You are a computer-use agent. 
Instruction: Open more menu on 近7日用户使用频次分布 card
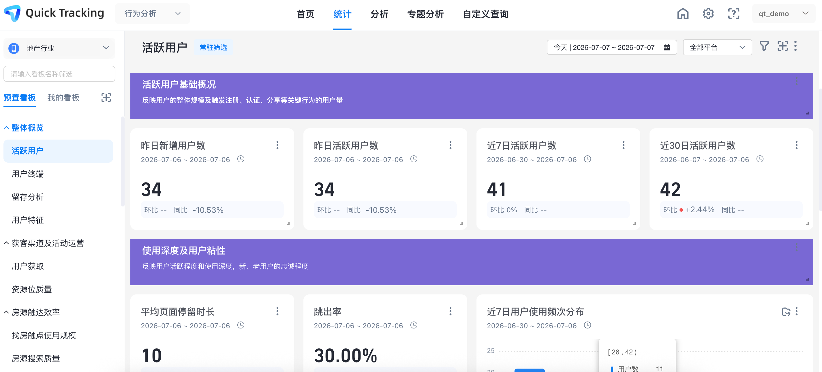[x=796, y=311]
